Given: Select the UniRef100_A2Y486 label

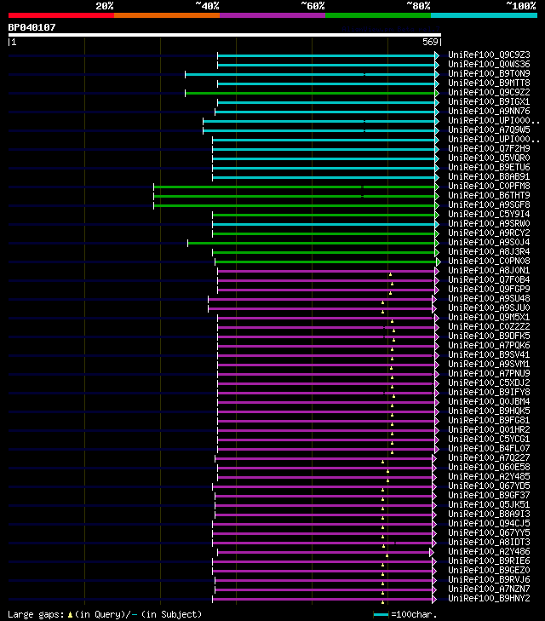Looking at the screenshot, I should (x=489, y=552).
